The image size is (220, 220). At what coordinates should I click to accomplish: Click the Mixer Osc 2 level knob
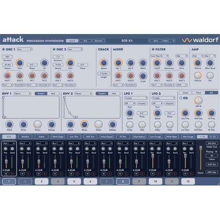click(131, 63)
